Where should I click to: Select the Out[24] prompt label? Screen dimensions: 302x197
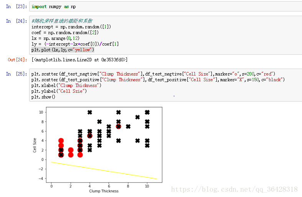[17, 60]
